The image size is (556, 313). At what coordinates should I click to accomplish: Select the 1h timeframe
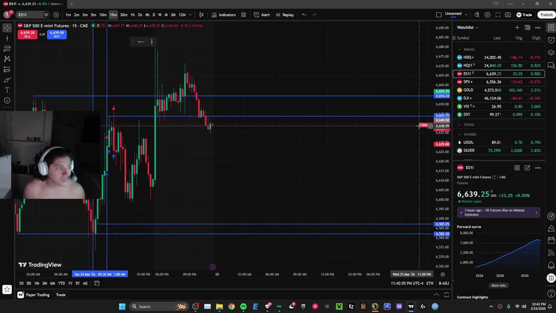coord(132,15)
